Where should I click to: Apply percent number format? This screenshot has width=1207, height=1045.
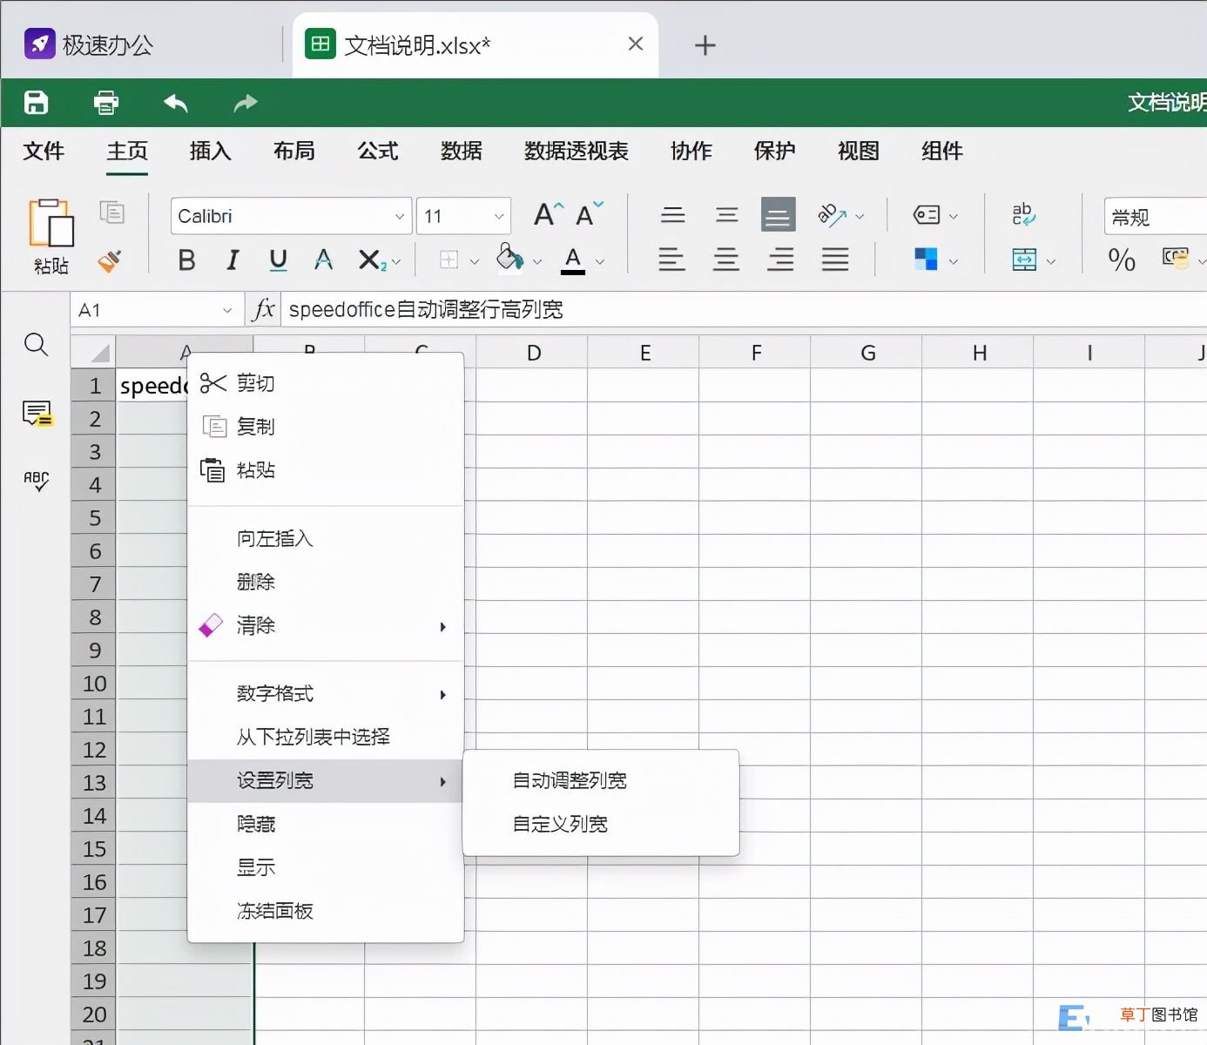[x=1122, y=260]
